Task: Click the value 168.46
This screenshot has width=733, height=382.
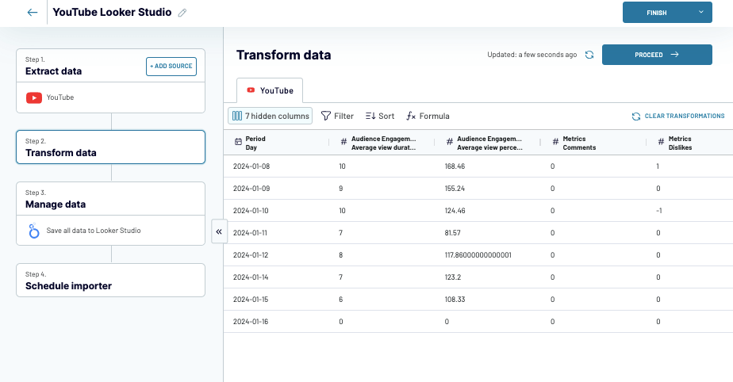Action: pyautogui.click(x=455, y=166)
